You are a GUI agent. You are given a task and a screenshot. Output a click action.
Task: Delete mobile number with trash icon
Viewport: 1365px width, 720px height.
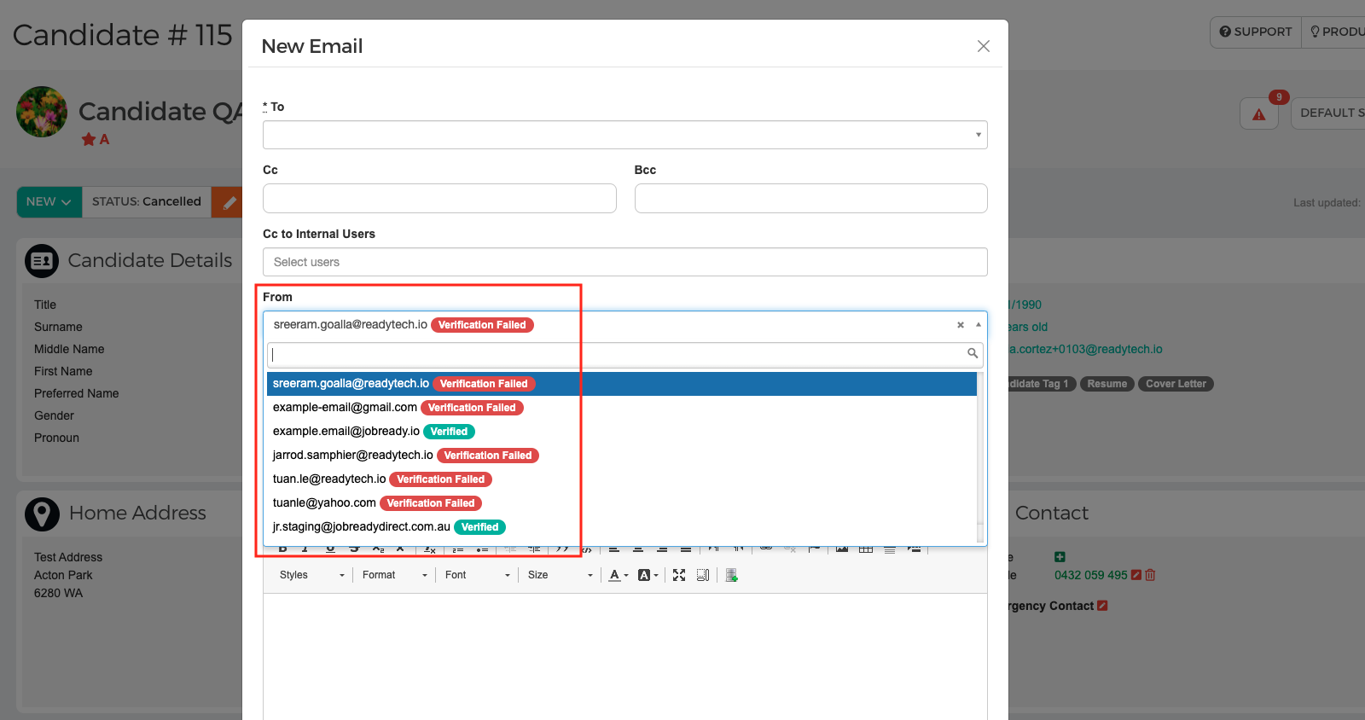(x=1150, y=575)
